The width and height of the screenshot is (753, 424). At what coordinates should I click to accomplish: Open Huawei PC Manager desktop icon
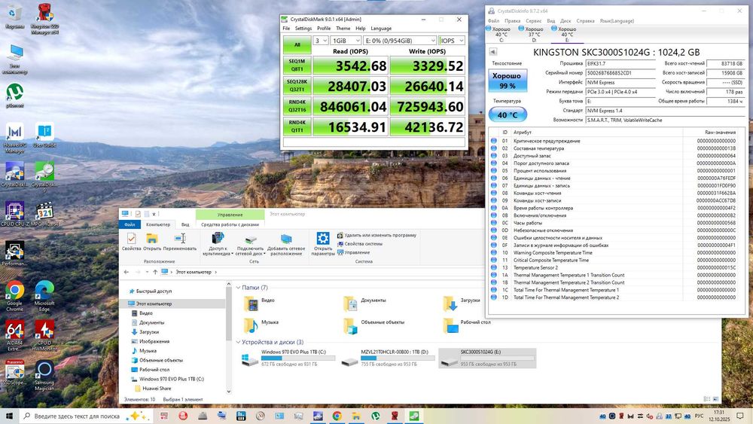tap(14, 138)
